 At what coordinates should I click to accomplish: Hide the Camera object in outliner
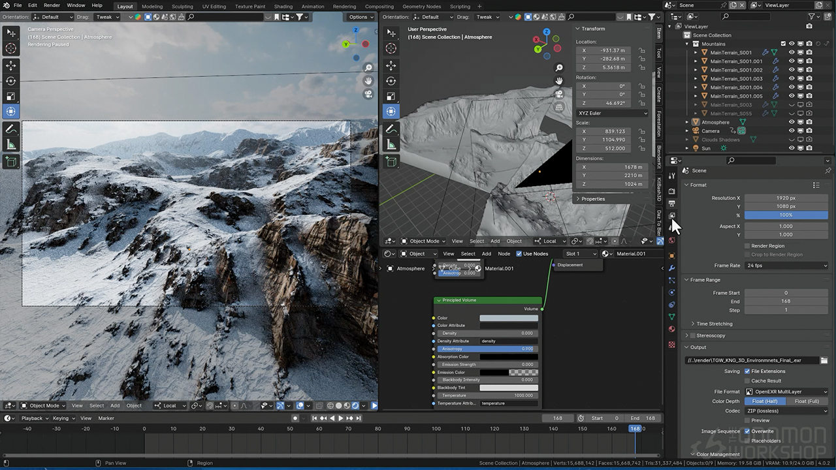click(x=792, y=131)
